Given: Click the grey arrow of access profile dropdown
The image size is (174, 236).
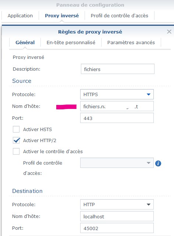Looking at the screenshot, I should pos(149,163).
